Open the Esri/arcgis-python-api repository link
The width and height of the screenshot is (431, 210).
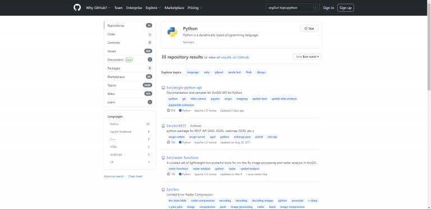pyautogui.click(x=184, y=88)
